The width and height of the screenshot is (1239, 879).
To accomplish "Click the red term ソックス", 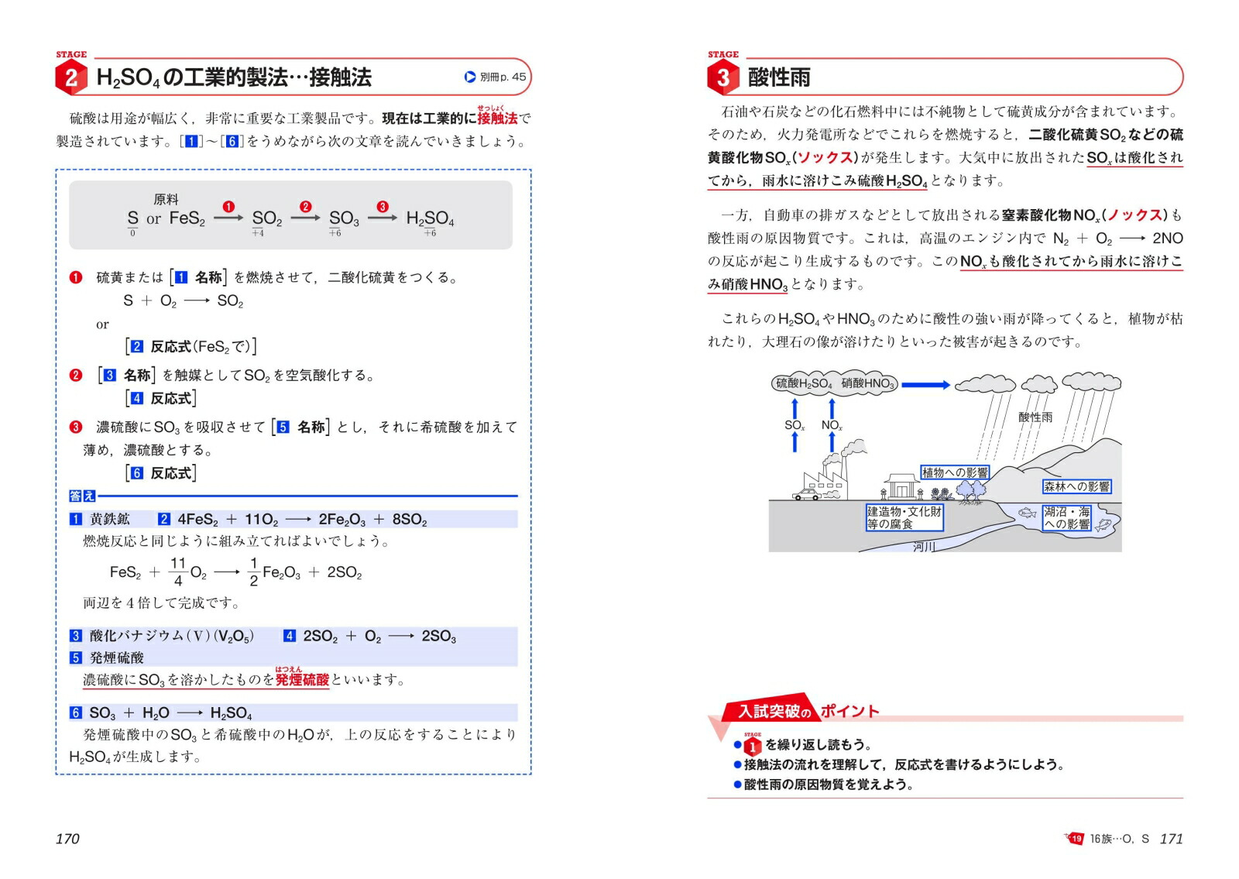I will (x=825, y=157).
